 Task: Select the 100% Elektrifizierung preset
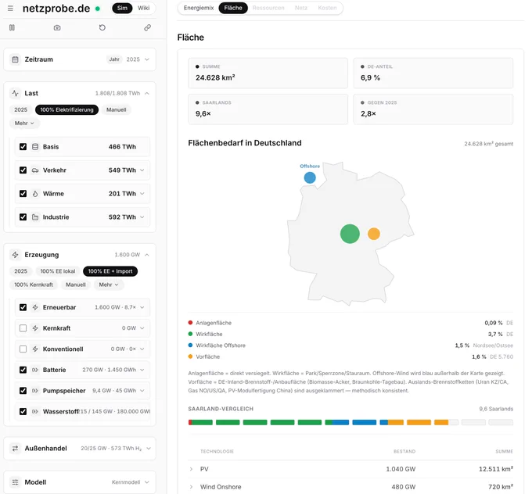coord(66,110)
